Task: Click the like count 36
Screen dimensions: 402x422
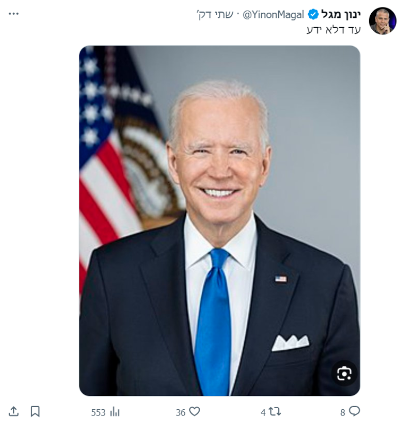Action: pos(181,412)
